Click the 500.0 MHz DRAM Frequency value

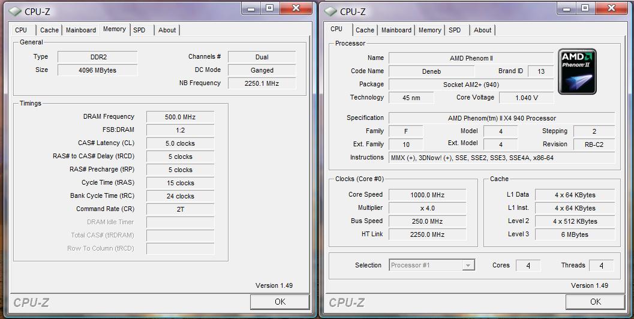click(181, 118)
